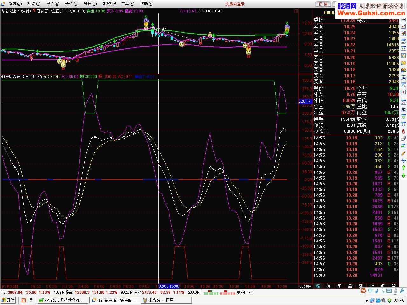Click the ETF icon in sidebar
This screenshot has height=305, width=407.
tap(403, 92)
